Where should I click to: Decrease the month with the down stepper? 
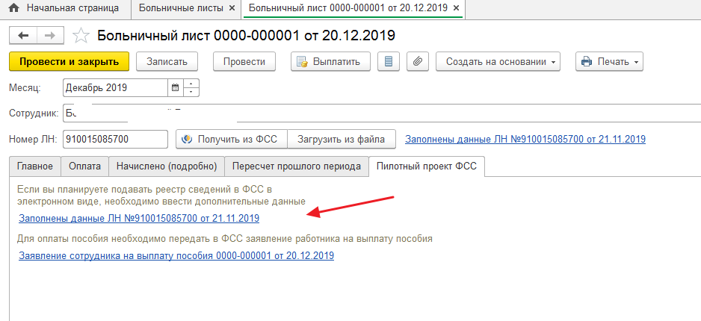(191, 93)
